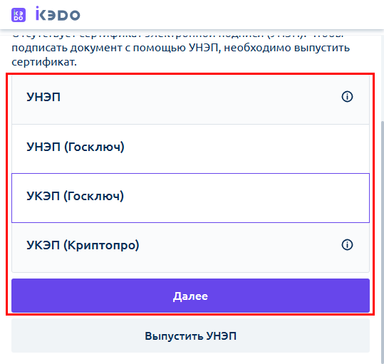Show info for УКЭП (Криптопро)
The width and height of the screenshot is (384, 364).
click(x=347, y=244)
